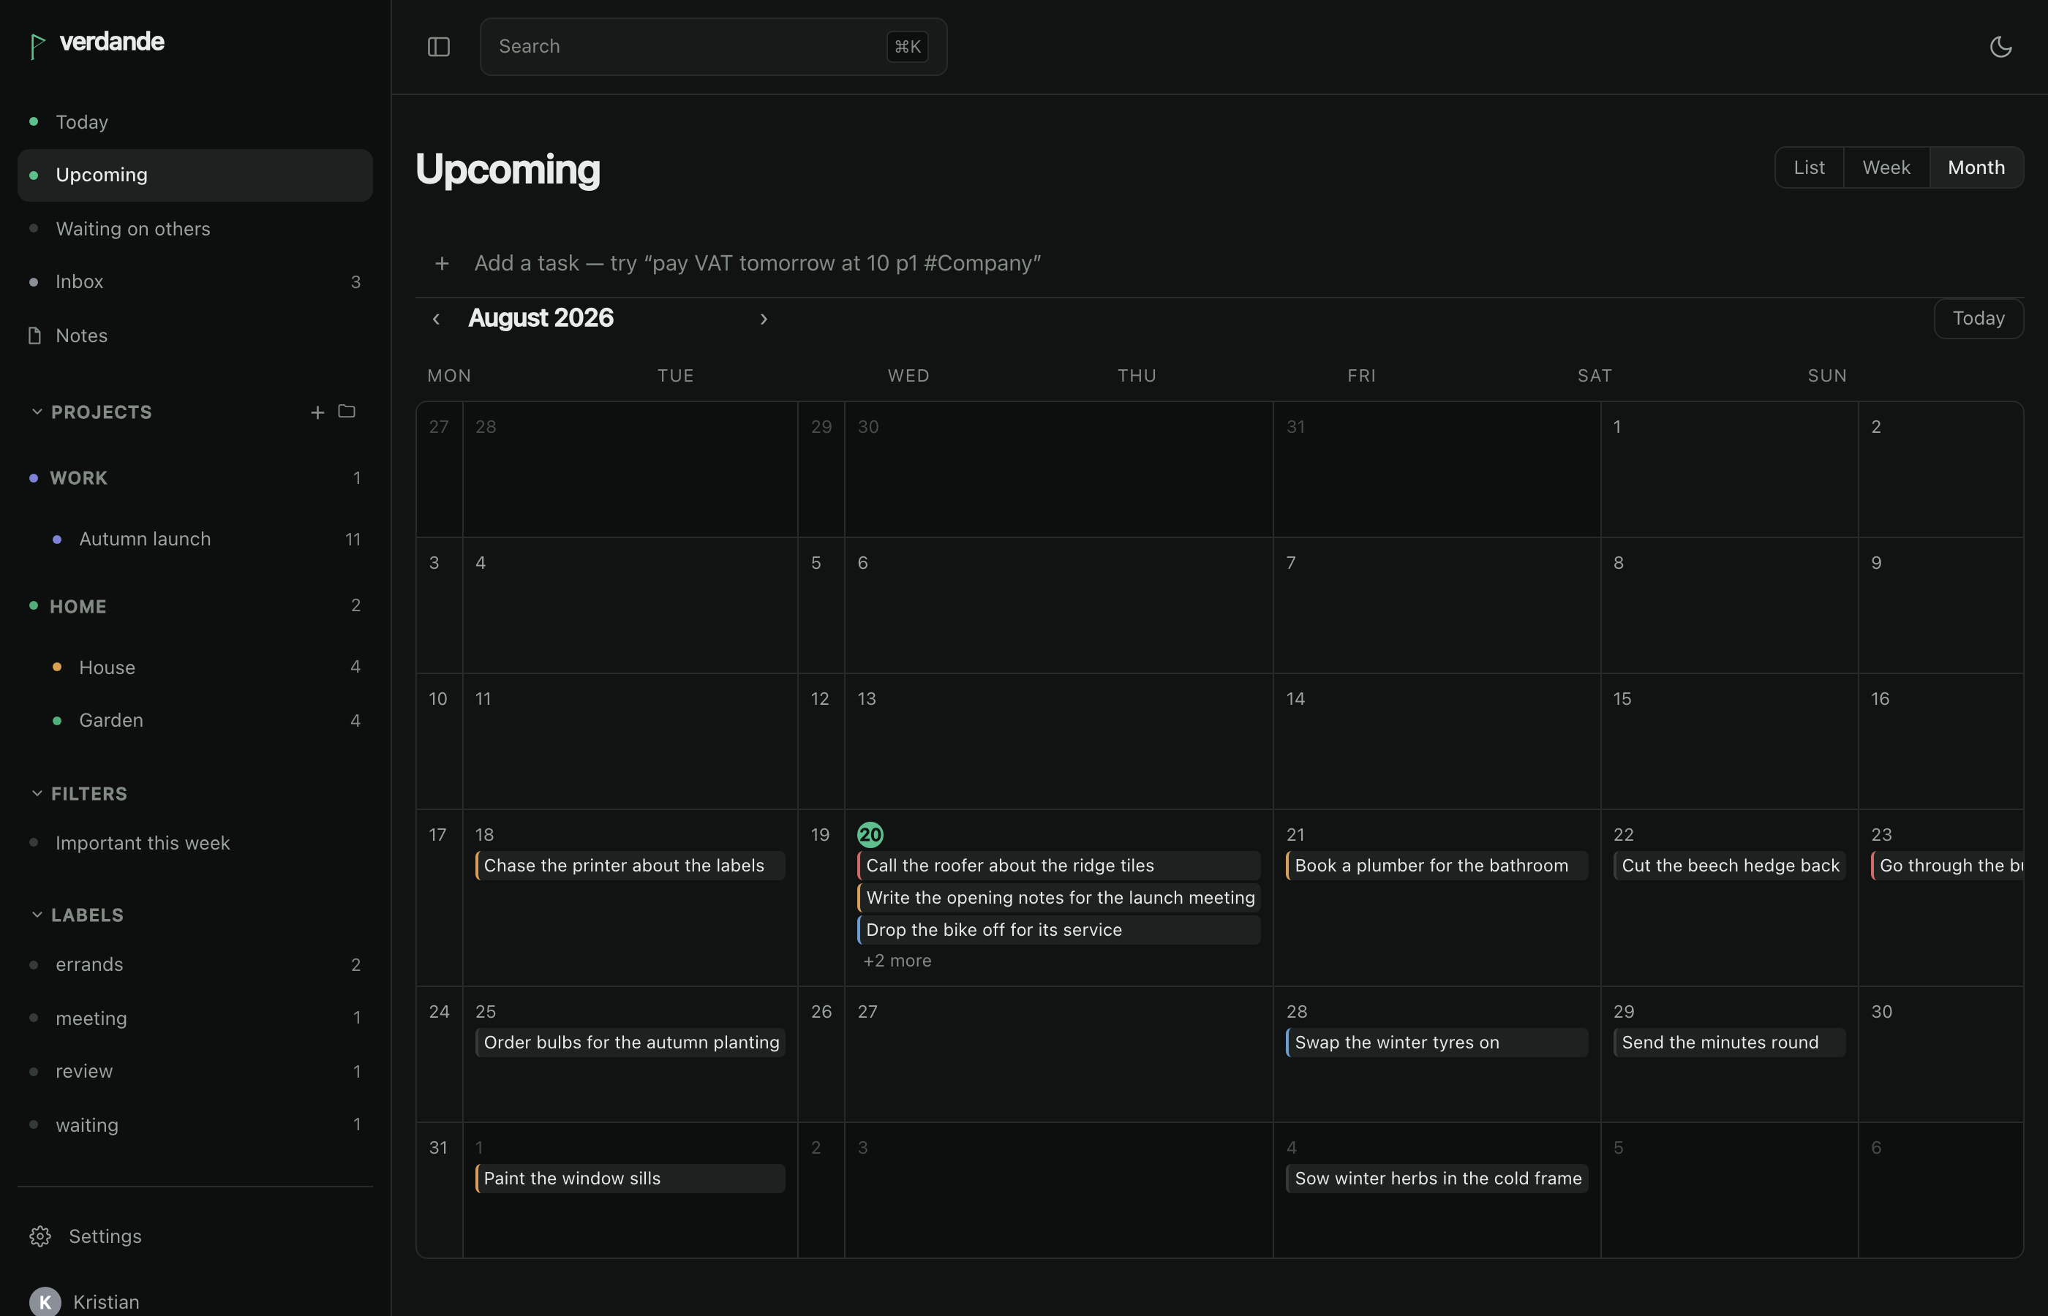Viewport: 2048px width, 1316px height.
Task: Select the meeting label
Action: [195, 1018]
